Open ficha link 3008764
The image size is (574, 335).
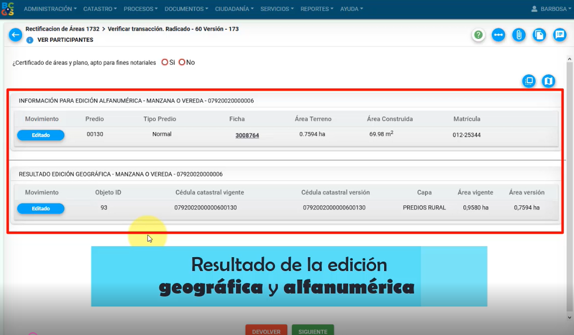[247, 136]
